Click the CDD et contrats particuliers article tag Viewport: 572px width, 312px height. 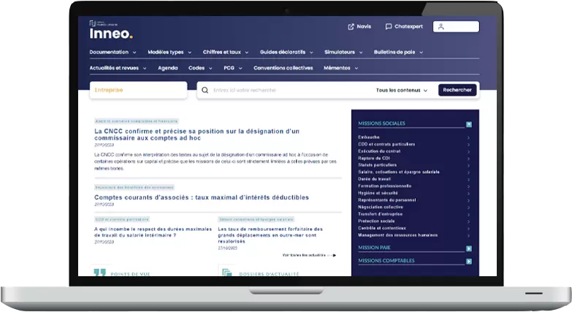(122, 219)
